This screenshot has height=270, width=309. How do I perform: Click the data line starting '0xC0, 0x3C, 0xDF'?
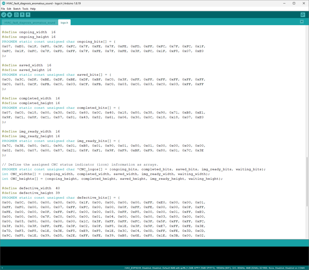[104, 79]
